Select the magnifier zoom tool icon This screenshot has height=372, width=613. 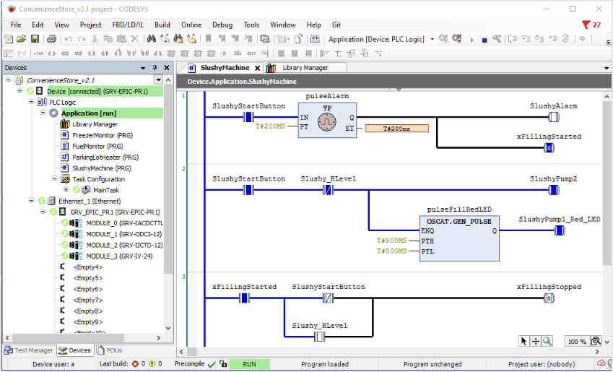pos(548,341)
